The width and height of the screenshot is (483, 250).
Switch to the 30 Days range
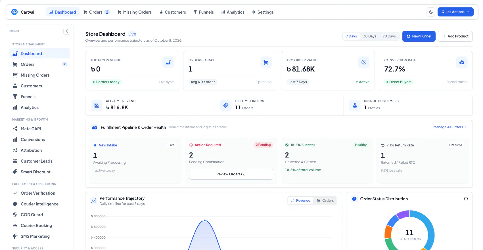(x=369, y=36)
